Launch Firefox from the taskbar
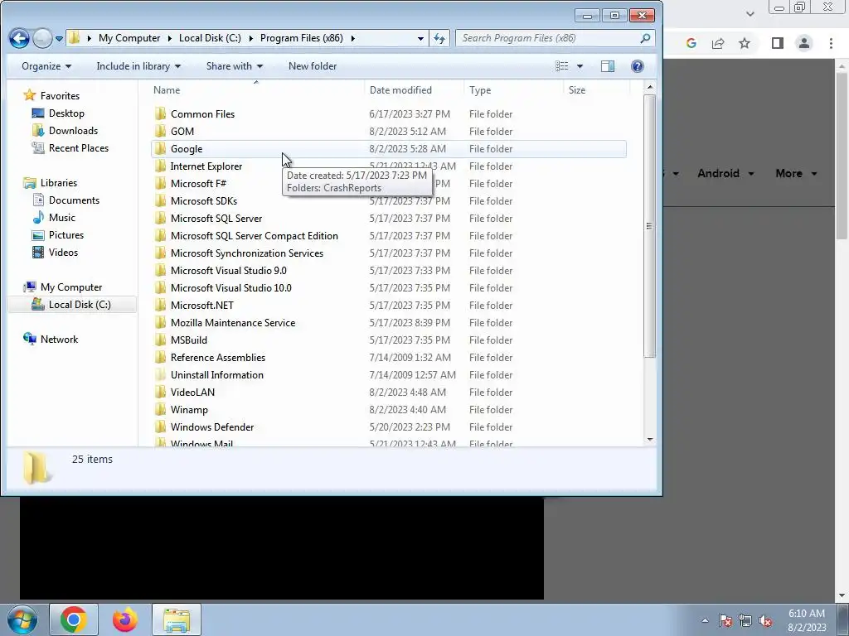This screenshot has width=849, height=636. [x=125, y=619]
